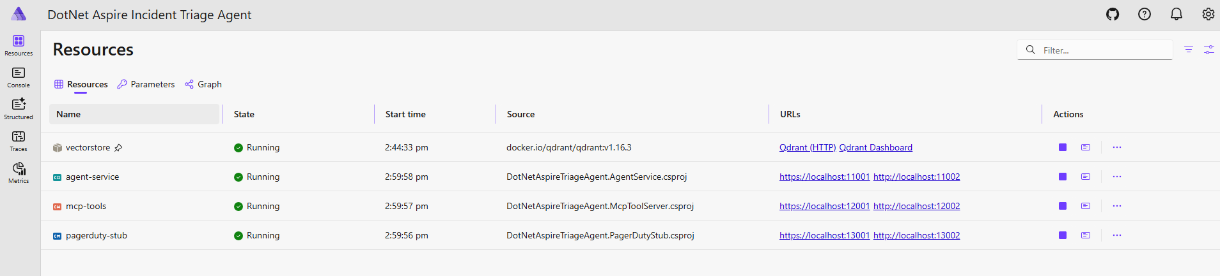1220x276 pixels.
Task: Open the Traces sidebar page
Action: pyautogui.click(x=19, y=141)
